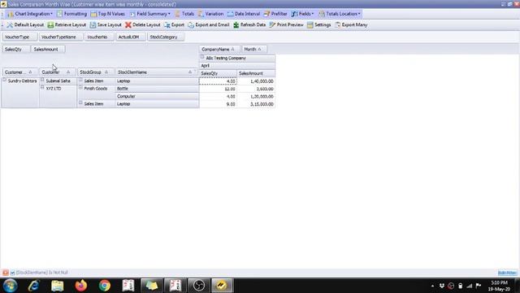
Task: Select the VoucherTypeName field header
Action: (x=61, y=37)
